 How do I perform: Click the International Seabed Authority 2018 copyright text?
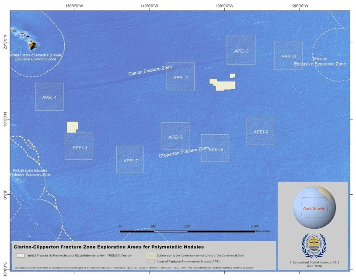tap(314, 264)
